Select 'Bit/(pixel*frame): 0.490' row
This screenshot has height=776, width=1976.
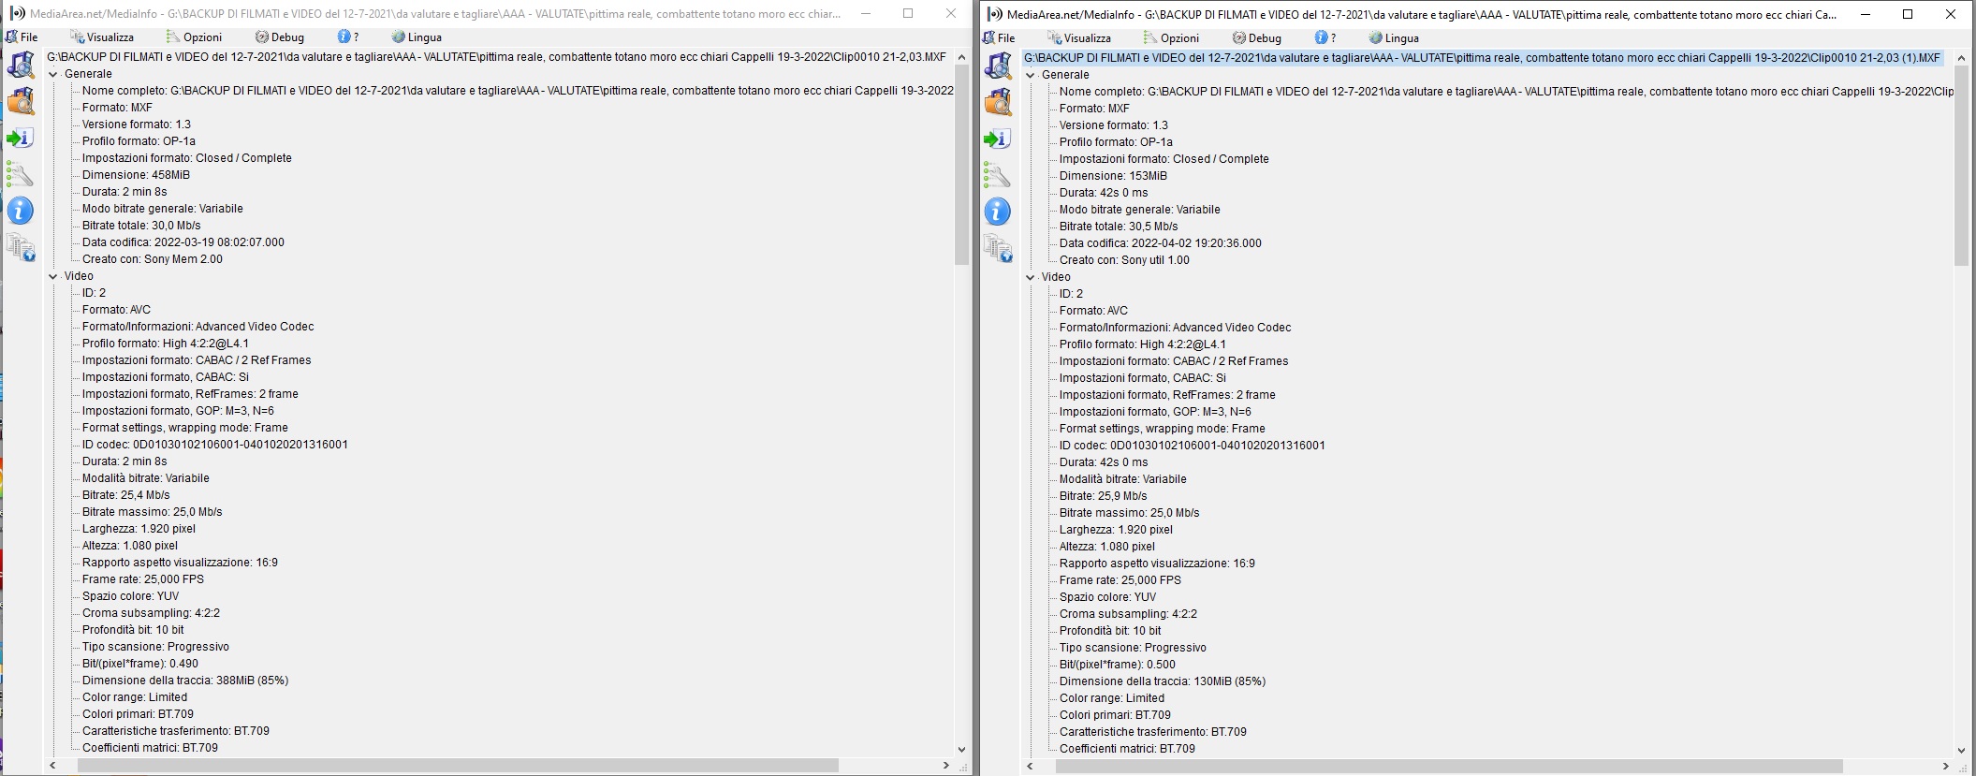tap(140, 664)
